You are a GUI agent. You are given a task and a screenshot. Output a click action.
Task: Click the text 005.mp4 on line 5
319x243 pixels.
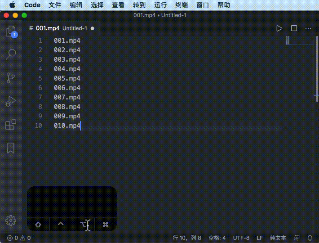(67, 78)
